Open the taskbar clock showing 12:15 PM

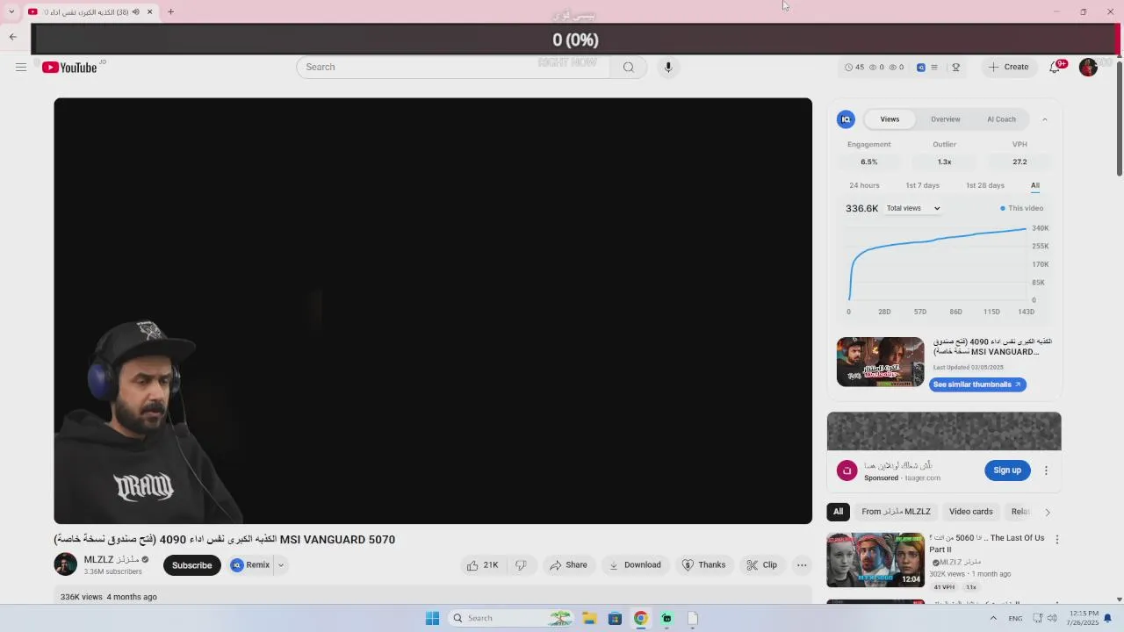tap(1084, 618)
